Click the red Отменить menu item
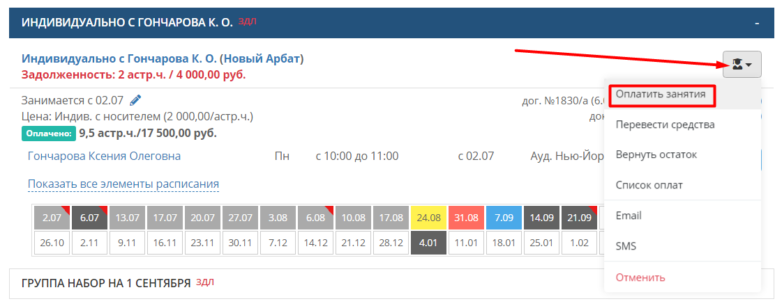Viewport: 782px width, 306px height. pyautogui.click(x=640, y=277)
